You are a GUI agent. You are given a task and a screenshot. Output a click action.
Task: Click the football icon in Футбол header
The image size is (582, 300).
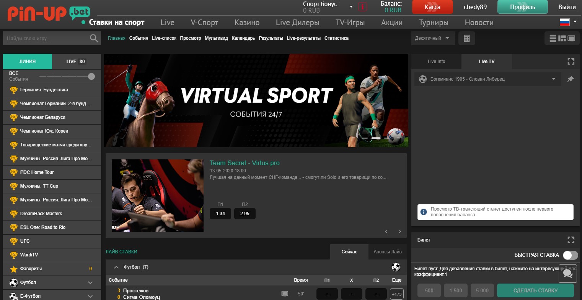click(x=396, y=267)
